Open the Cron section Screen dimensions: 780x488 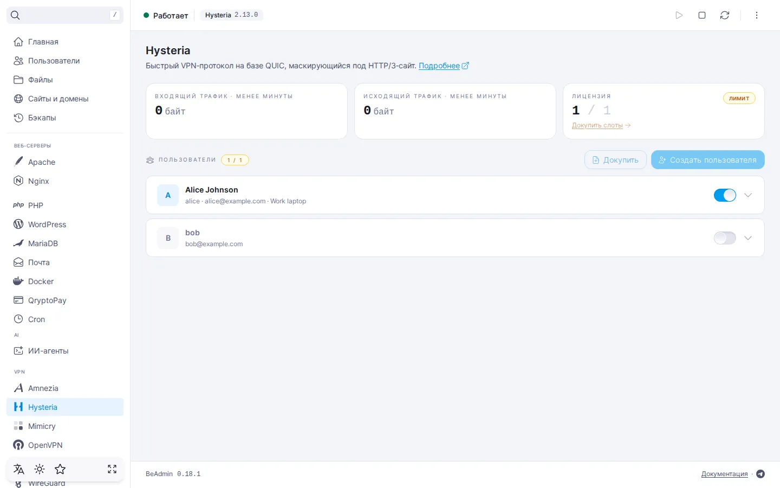click(65, 319)
